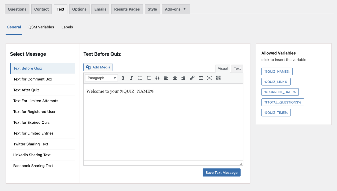Show the toolbar keyboard shortcuts panel
The height and width of the screenshot is (191, 337).
[218, 78]
